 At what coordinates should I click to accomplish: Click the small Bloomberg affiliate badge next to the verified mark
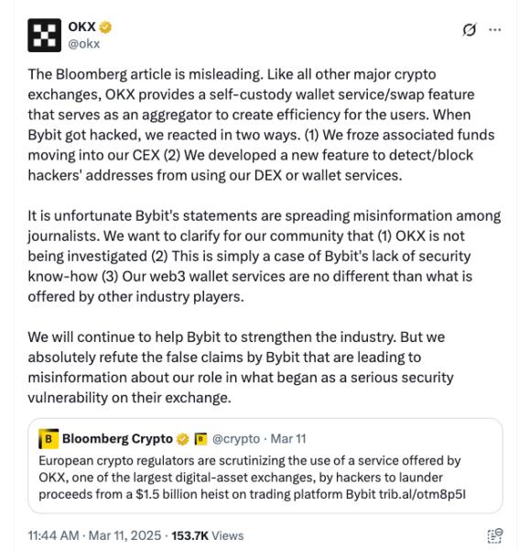pos(200,439)
